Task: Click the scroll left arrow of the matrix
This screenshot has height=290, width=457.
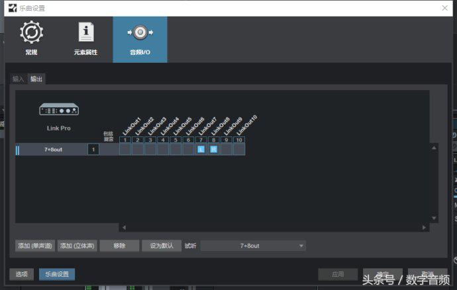Action: (124, 228)
